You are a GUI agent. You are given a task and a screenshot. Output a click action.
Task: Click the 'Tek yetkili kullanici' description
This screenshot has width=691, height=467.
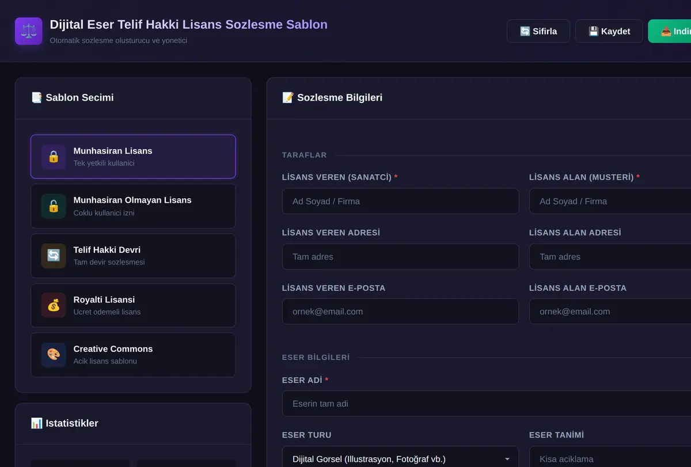click(104, 164)
